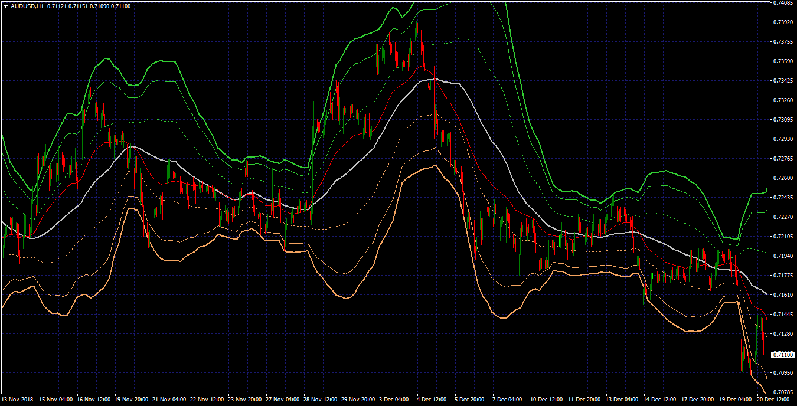Image resolution: width=797 pixels, height=406 pixels.
Task: Click the 0.73425 price axis label
Action: pyautogui.click(x=782, y=81)
